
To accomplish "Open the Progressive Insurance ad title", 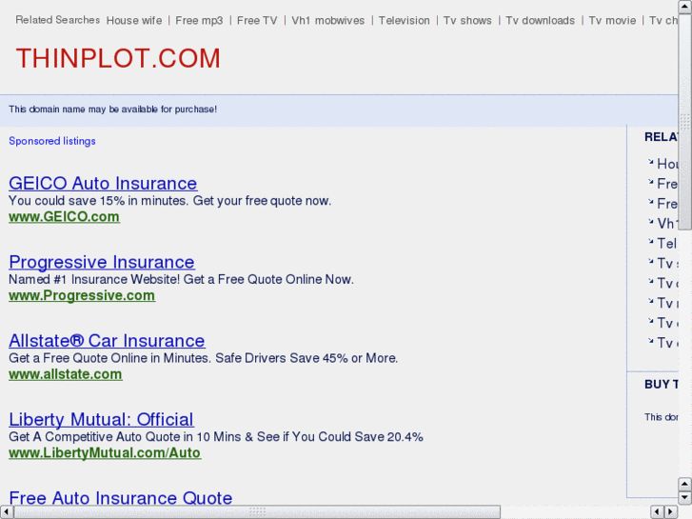I will click(x=102, y=262).
